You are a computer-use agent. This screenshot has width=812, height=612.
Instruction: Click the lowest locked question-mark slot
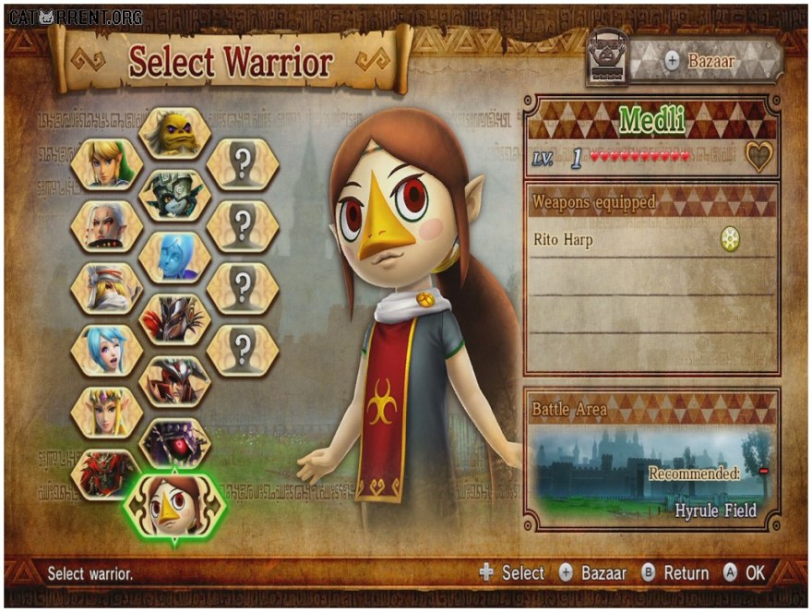(x=243, y=350)
